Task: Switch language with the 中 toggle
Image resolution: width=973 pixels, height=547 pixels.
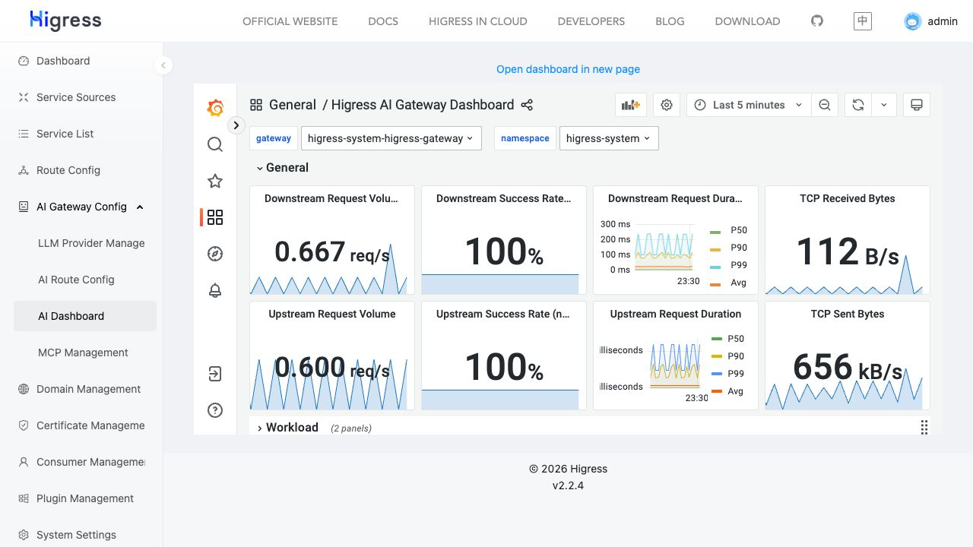Action: pos(862,21)
